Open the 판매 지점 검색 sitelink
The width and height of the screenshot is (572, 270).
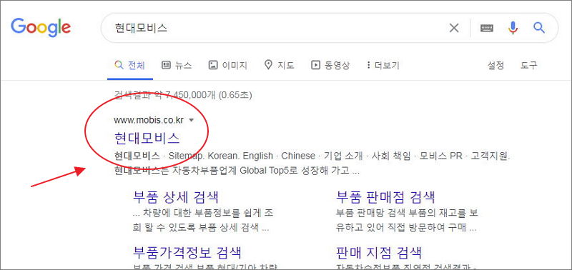coord(379,252)
